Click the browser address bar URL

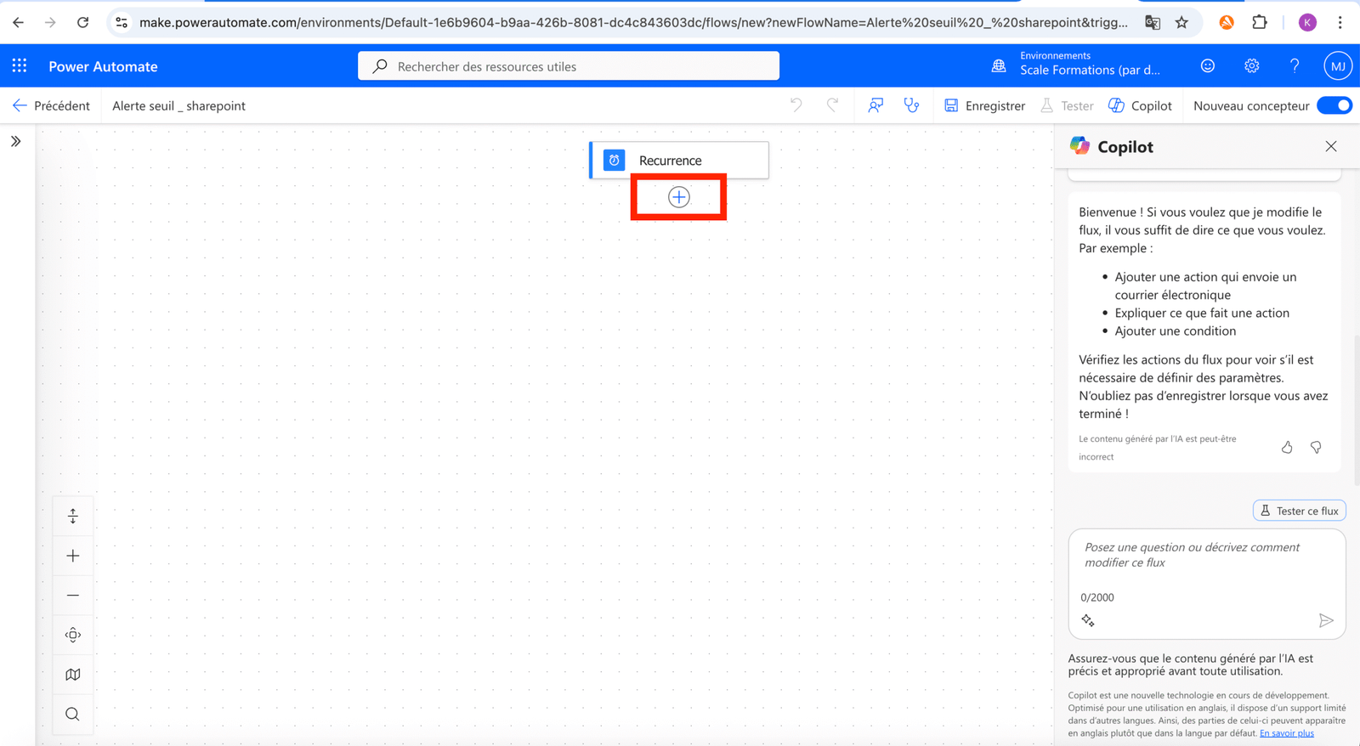tap(633, 23)
